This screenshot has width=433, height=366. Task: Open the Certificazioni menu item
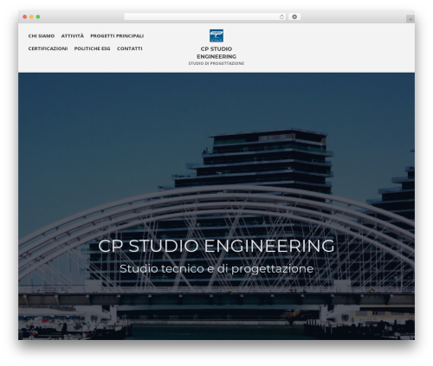[48, 48]
